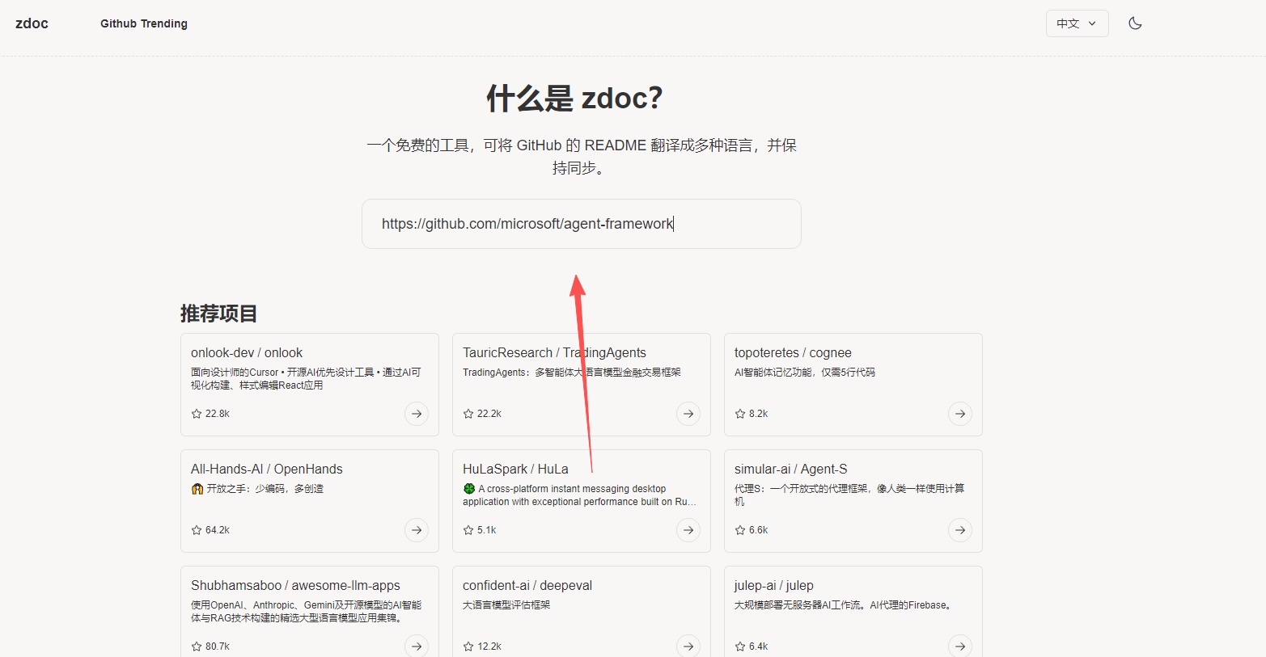
Task: Click the green clover icon in HuLa description
Action: tap(468, 489)
